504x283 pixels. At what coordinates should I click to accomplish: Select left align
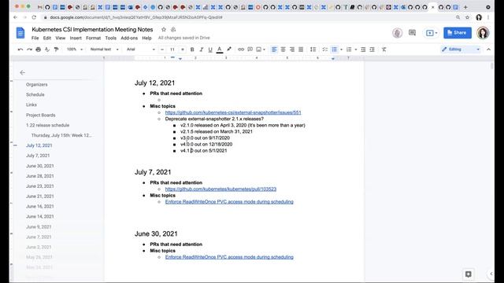point(274,50)
